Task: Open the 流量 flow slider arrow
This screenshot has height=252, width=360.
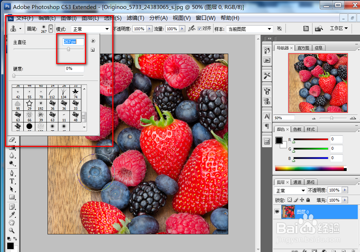Action: coord(182,29)
